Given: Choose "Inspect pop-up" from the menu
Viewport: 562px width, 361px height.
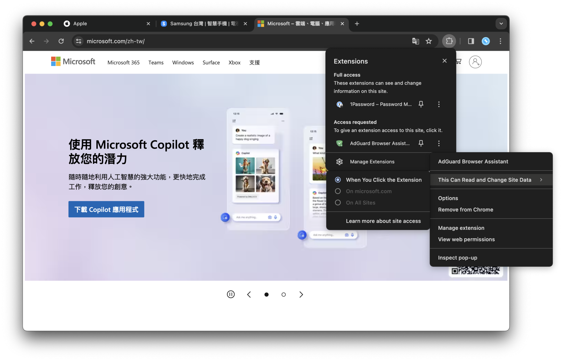Looking at the screenshot, I should click(457, 257).
